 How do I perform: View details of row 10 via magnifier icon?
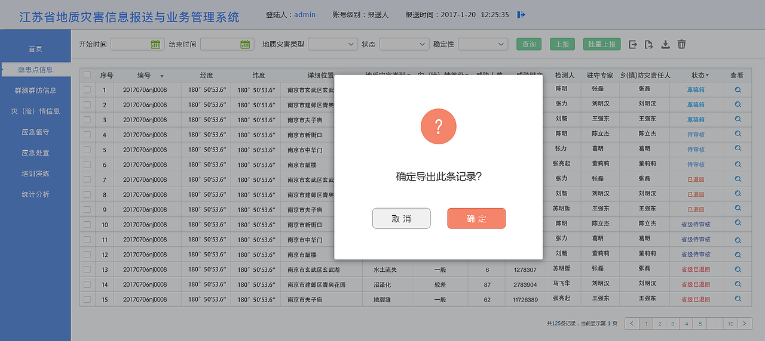coord(738,224)
